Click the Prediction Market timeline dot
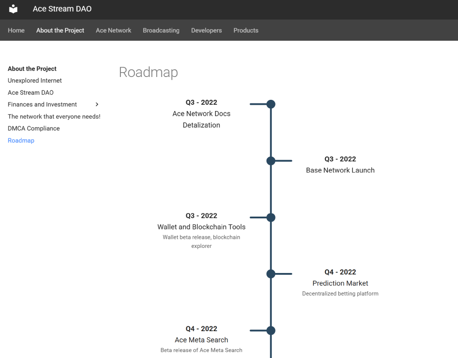Screen dimensions: 458x358 pyautogui.click(x=271, y=274)
